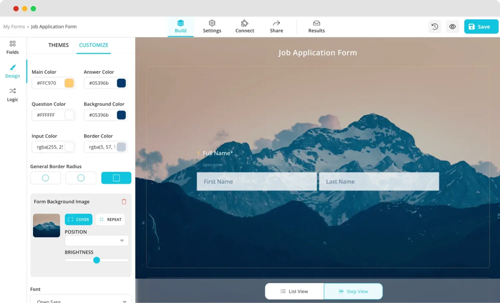Switch to the THEMES tab
This screenshot has width=500, height=303.
point(58,45)
